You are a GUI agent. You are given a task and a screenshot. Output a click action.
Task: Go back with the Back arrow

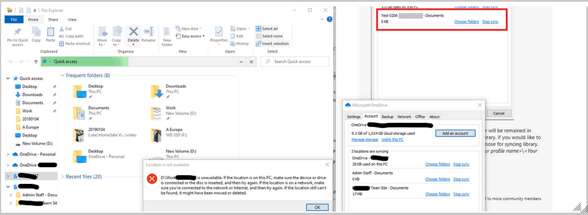point(11,62)
